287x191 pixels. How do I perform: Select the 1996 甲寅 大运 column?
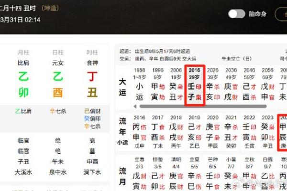pyautogui.click(x=157, y=86)
